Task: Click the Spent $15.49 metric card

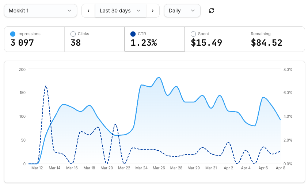Action: tap(214, 39)
